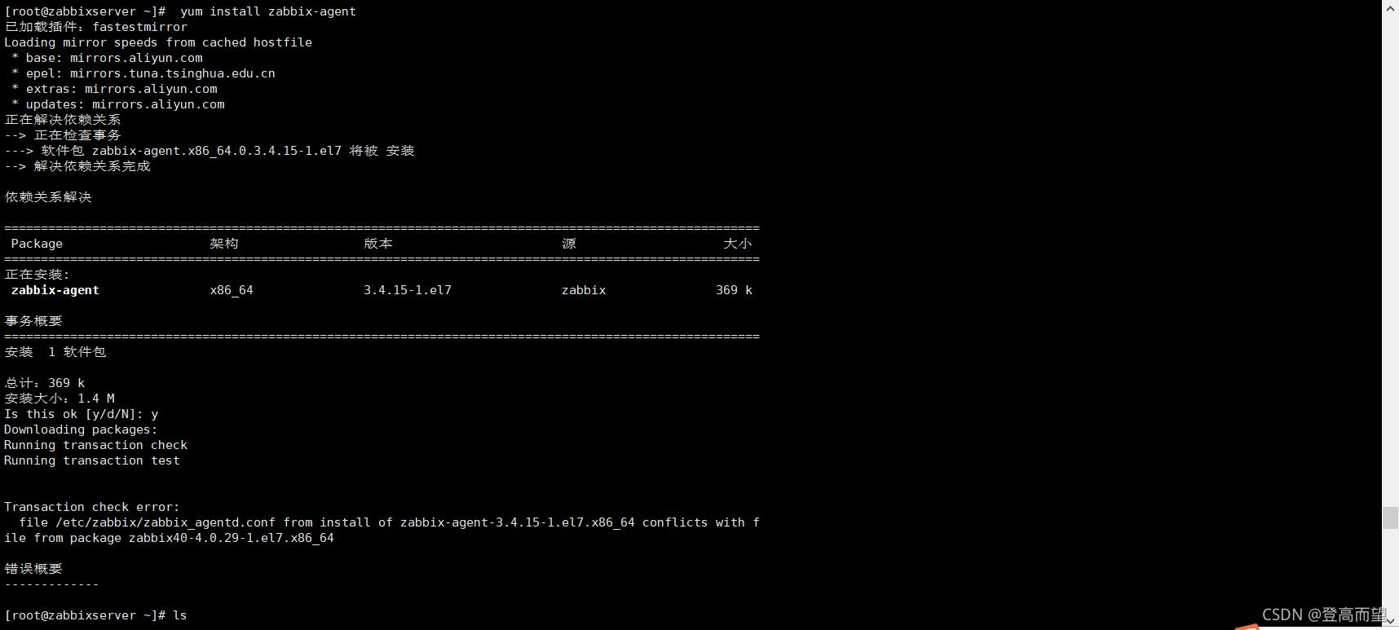This screenshot has width=1399, height=630.
Task: Click the '事务概要' heading
Action: [x=33, y=321]
